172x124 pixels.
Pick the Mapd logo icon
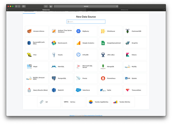coord(29,66)
